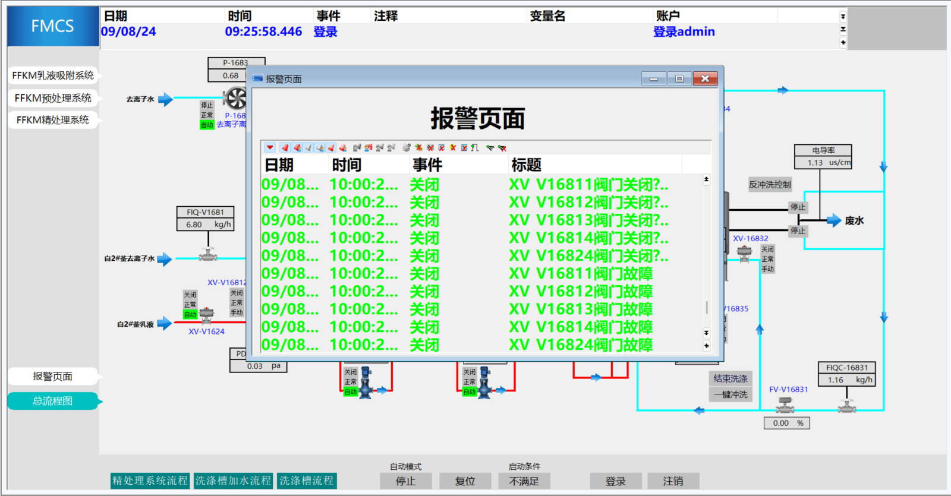The height and width of the screenshot is (496, 951).
Task: Toggle 手动 mode beside XV-16832 valve
Action: (768, 269)
